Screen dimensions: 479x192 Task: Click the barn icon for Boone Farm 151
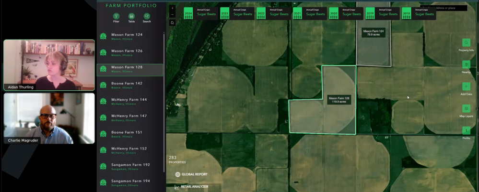103,134
